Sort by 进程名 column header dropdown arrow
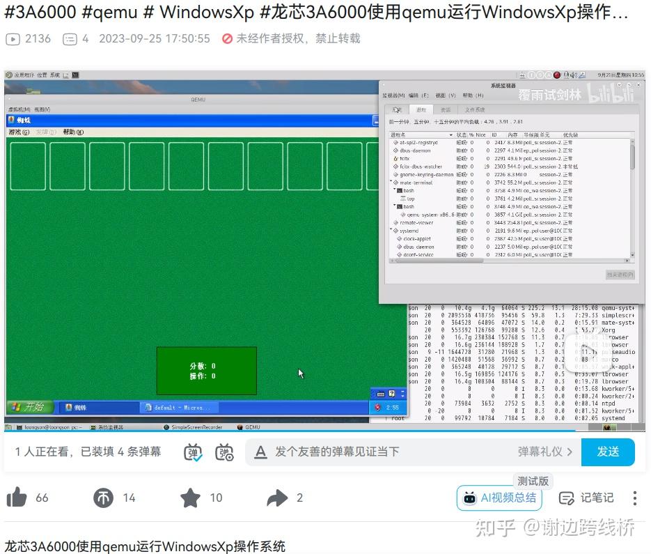The image size is (651, 554). (451, 135)
